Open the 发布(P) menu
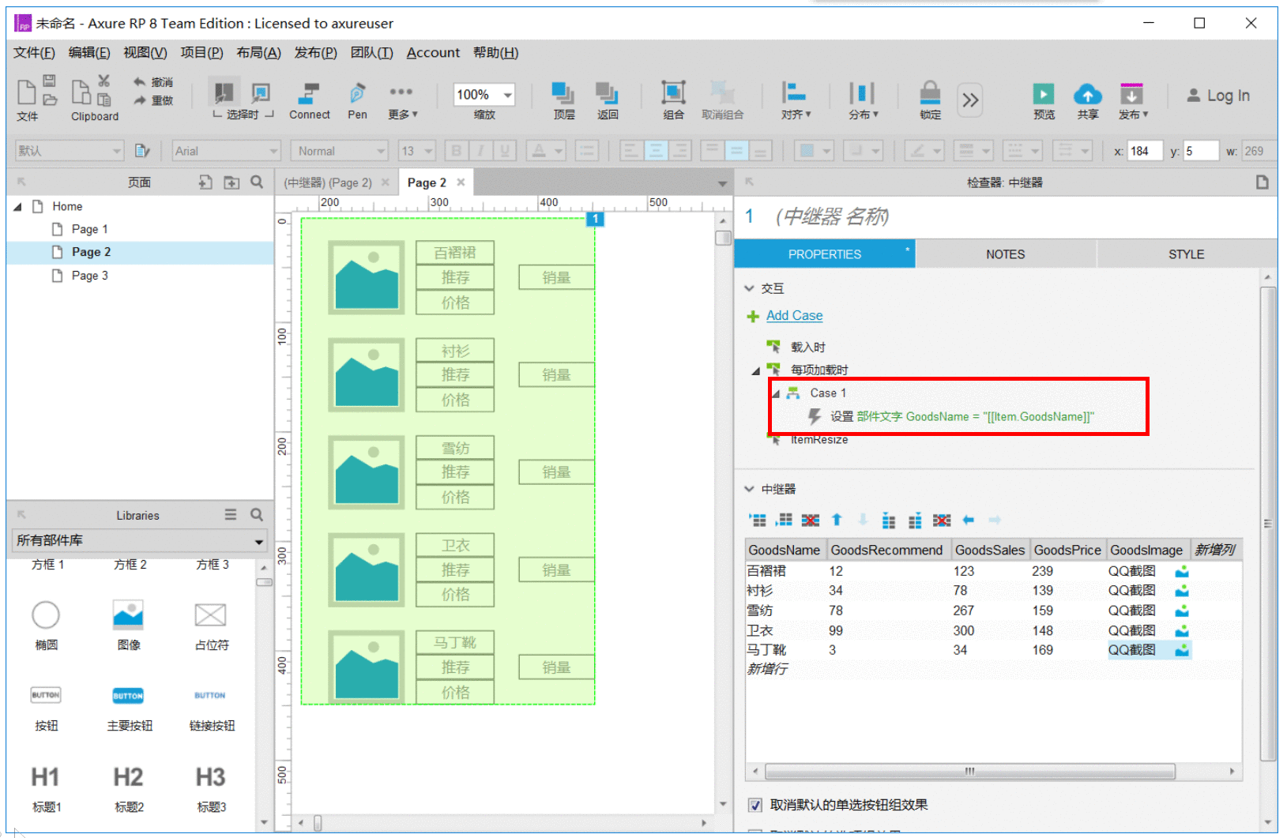 [315, 53]
